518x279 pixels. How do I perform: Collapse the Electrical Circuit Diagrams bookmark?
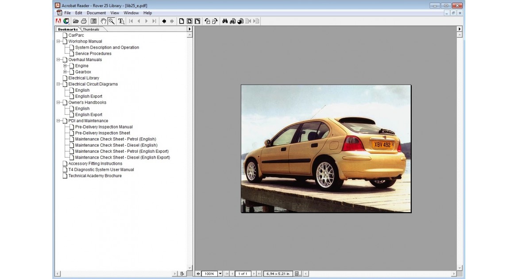(x=58, y=84)
